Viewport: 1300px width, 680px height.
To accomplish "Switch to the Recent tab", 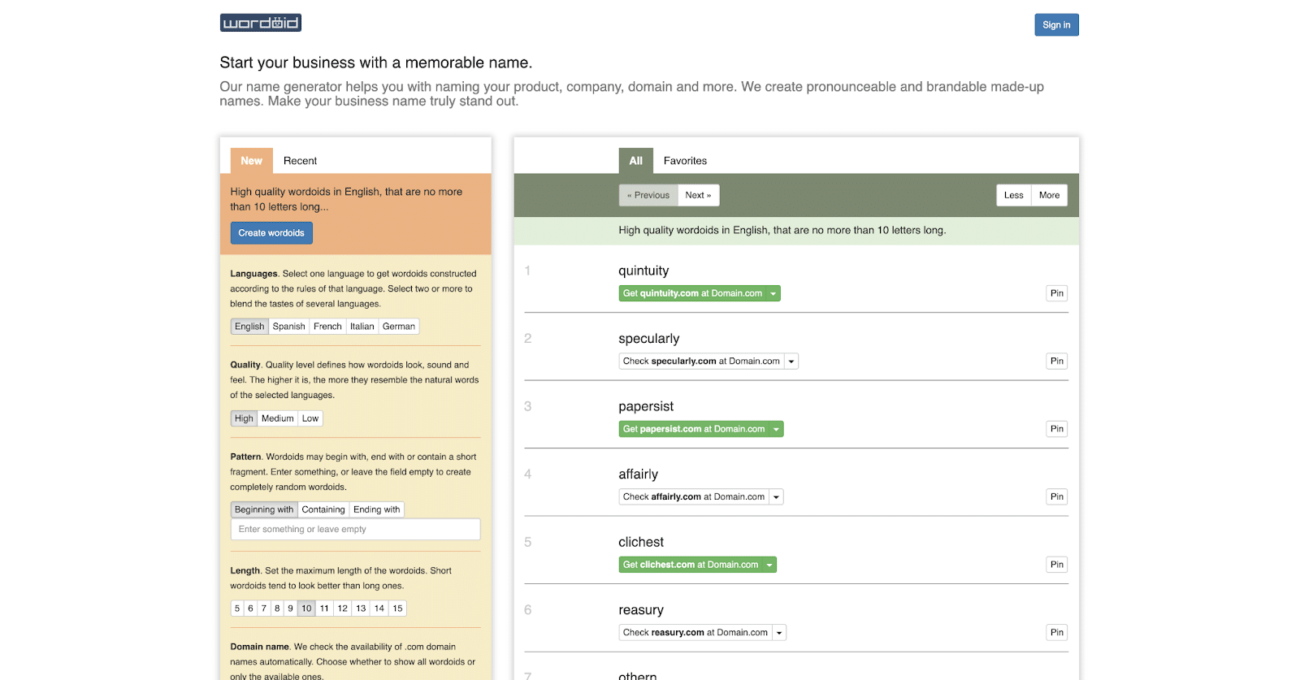I will [x=300, y=161].
